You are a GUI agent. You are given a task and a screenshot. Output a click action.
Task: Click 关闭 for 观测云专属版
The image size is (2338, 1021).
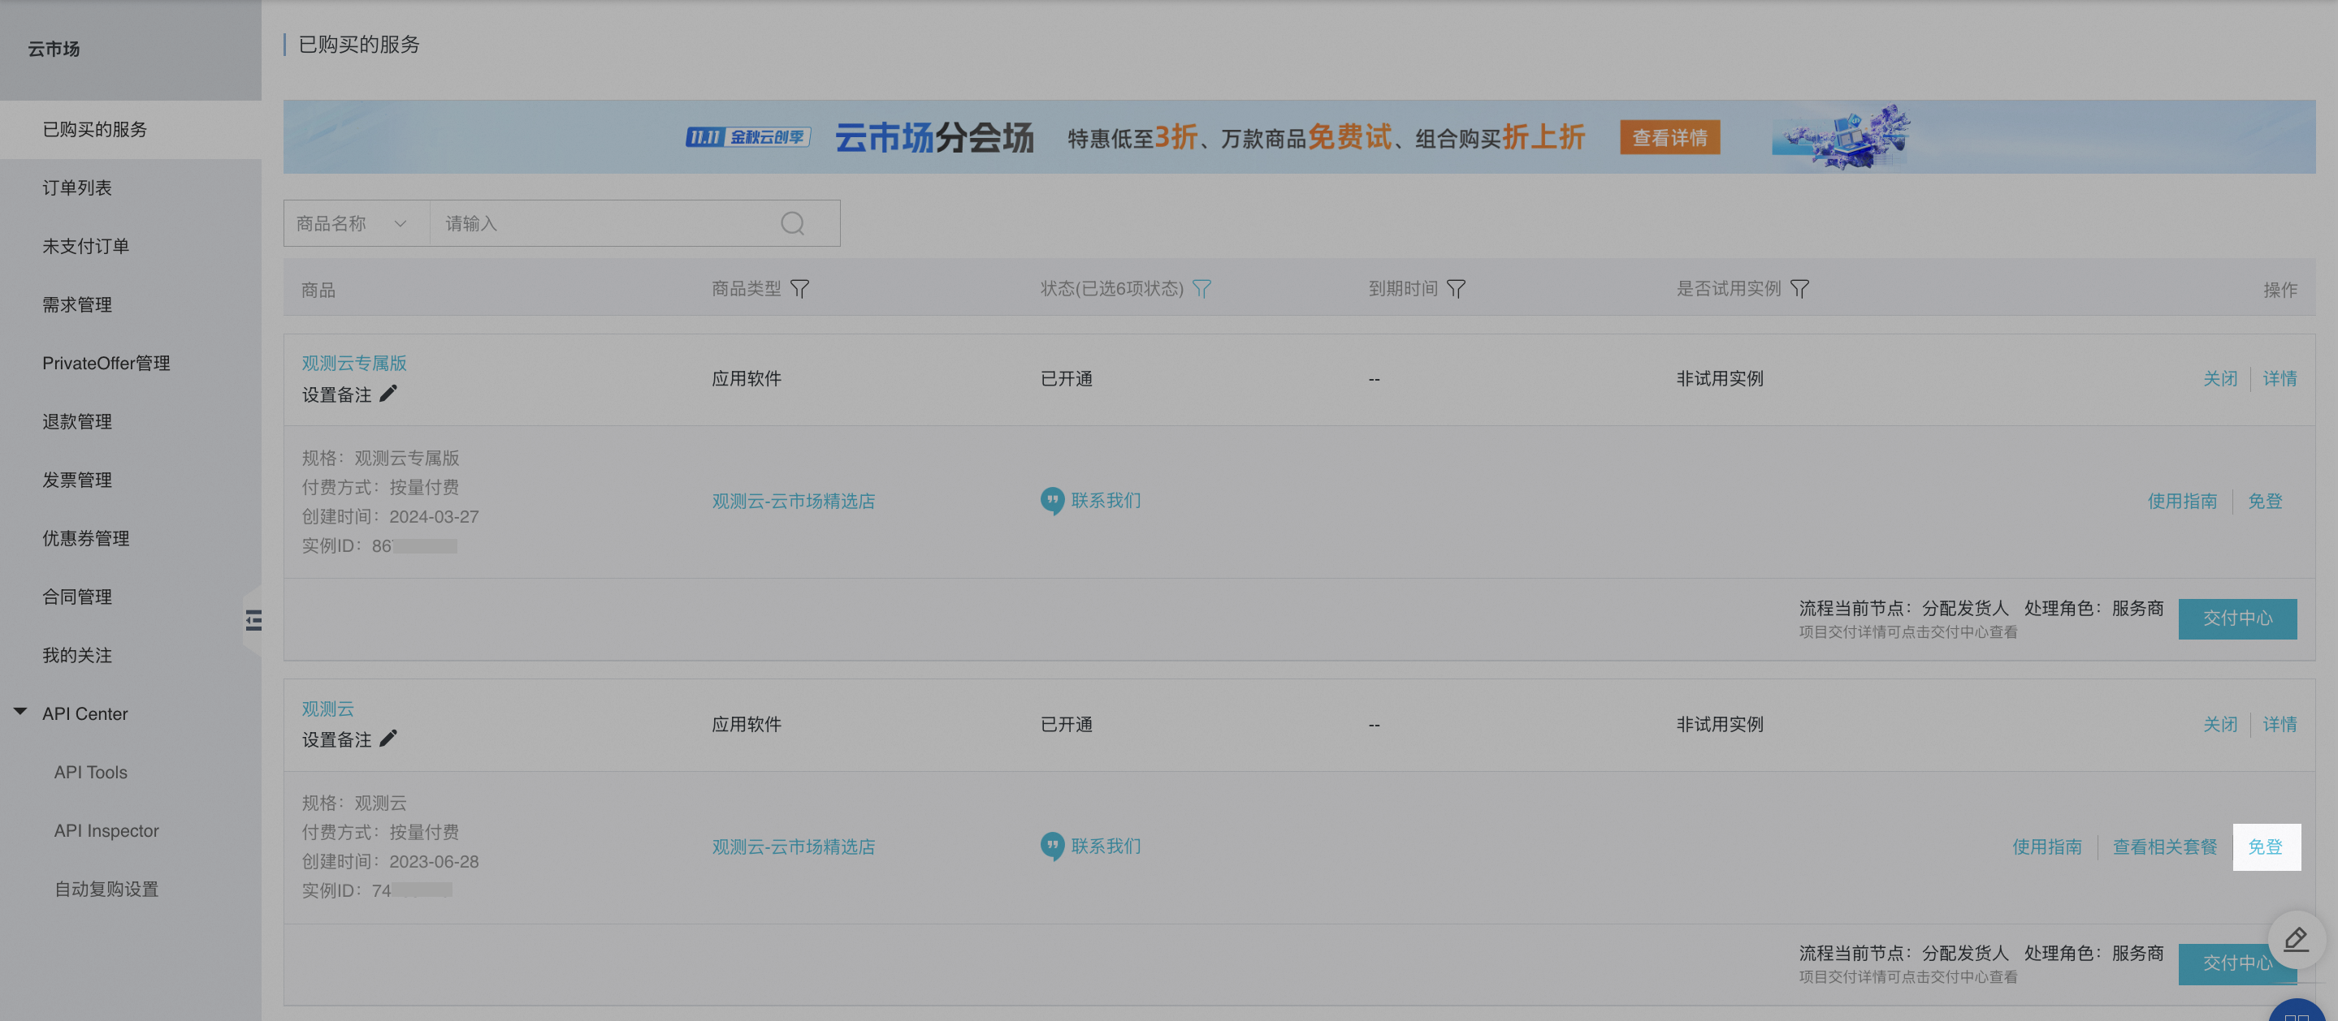(x=2220, y=379)
